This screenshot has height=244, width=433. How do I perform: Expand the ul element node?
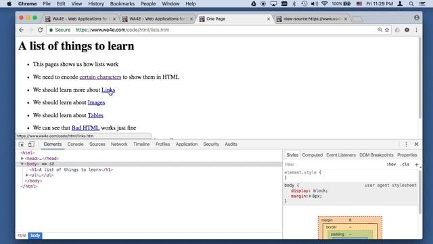pos(27,175)
